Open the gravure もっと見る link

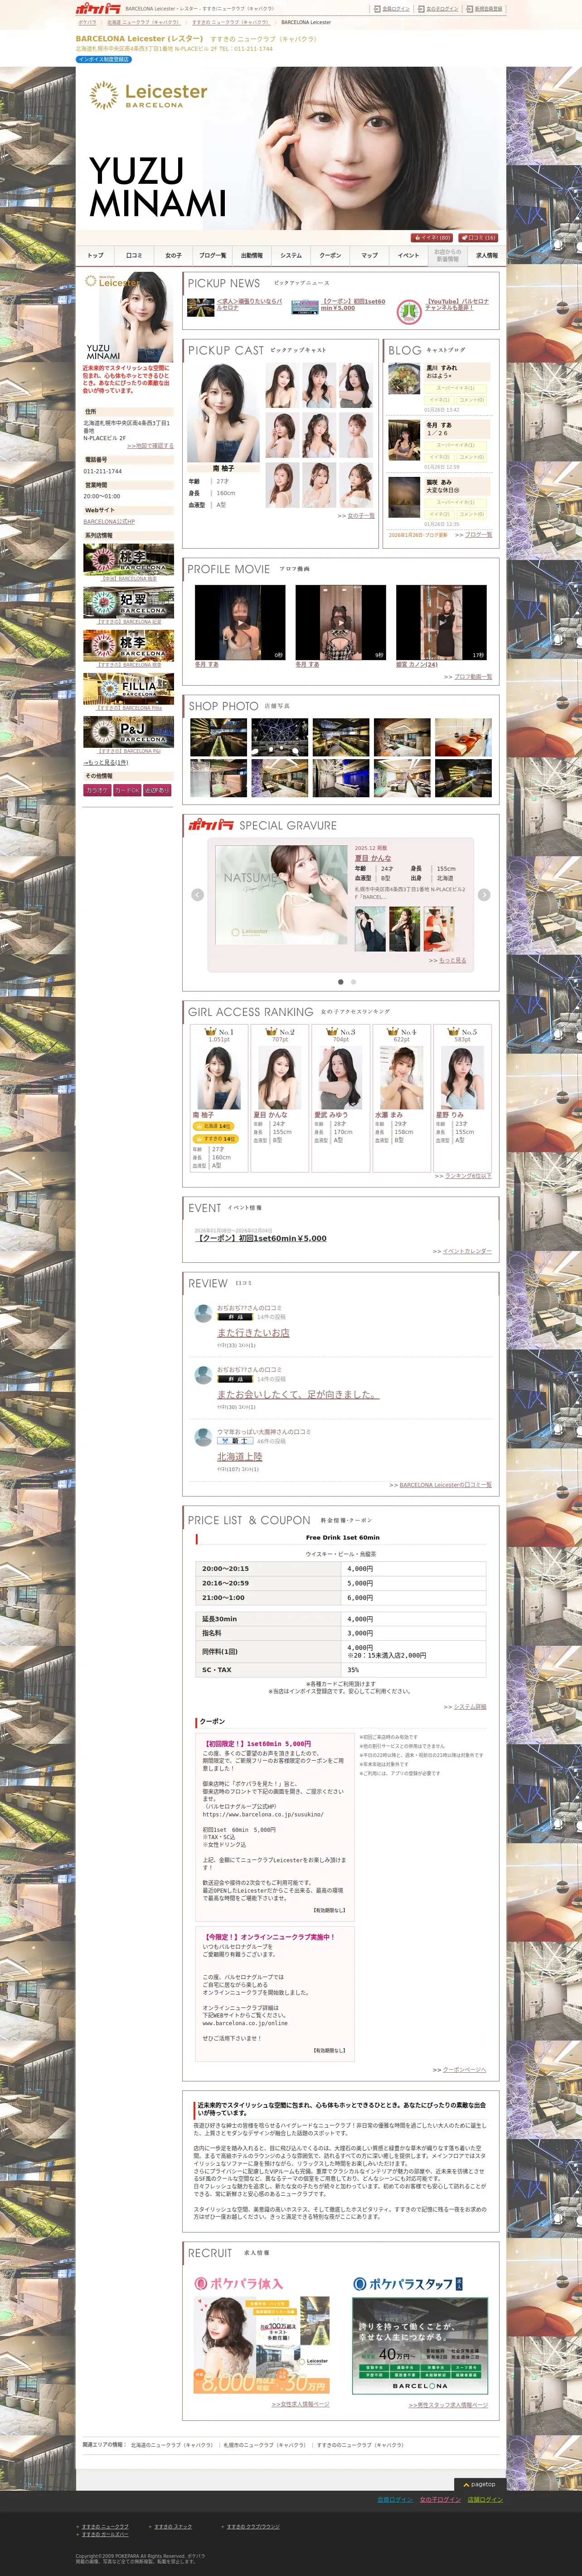(452, 960)
